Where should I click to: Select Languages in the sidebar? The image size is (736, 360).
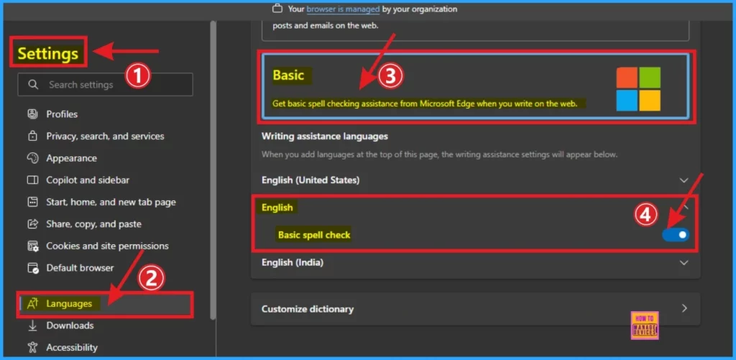point(105,304)
